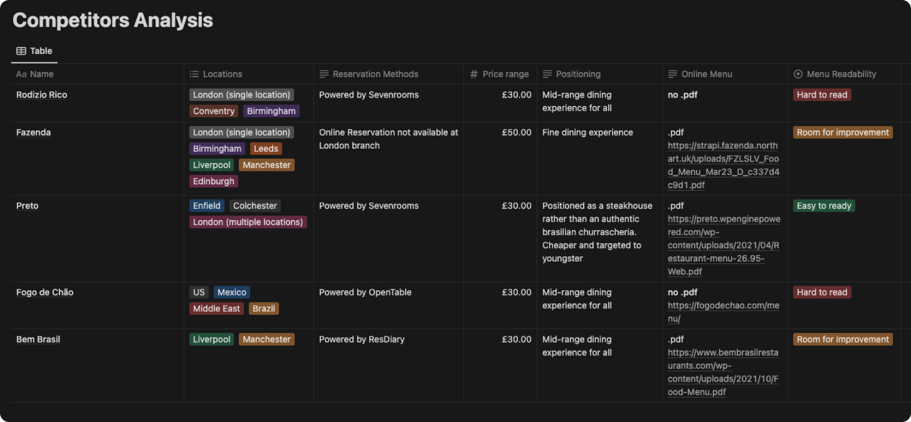This screenshot has width=911, height=422.
Task: Click the text icon beside Online Menu
Action: [673, 74]
